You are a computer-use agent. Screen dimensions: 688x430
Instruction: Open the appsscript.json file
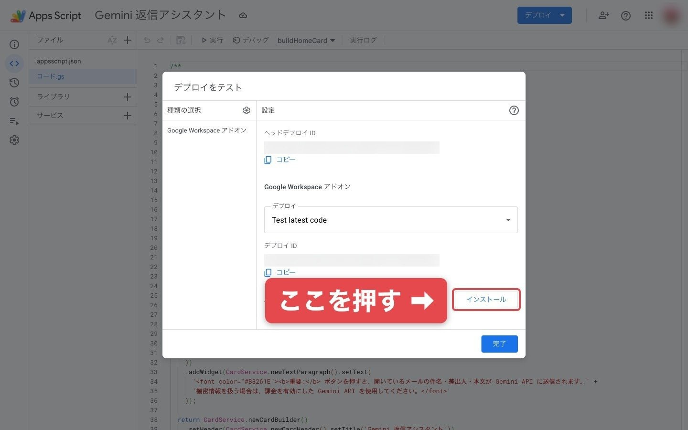pyautogui.click(x=83, y=61)
